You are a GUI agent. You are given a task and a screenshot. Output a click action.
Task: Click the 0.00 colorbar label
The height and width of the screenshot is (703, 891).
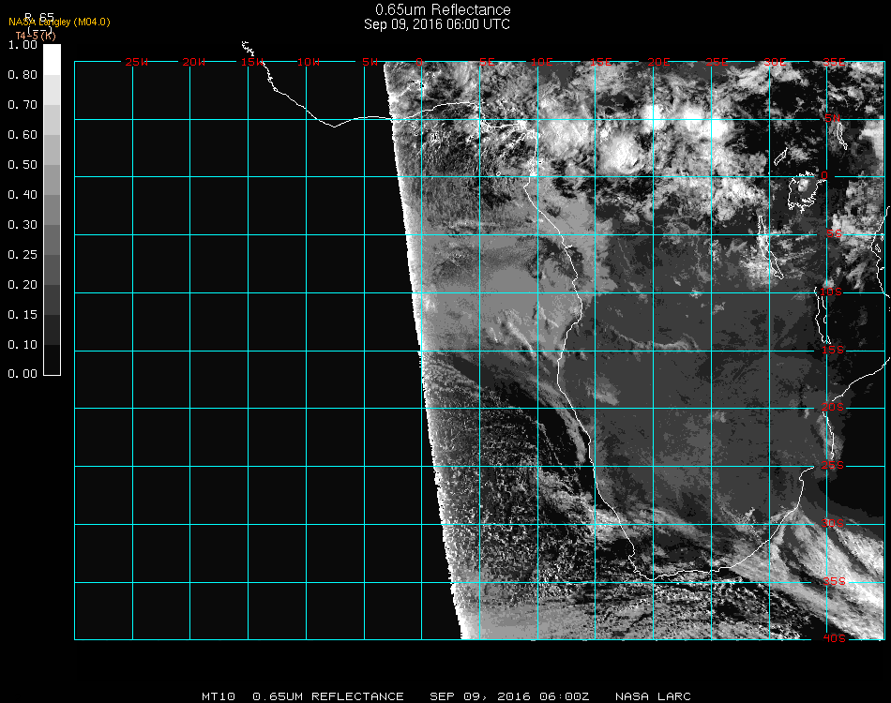pyautogui.click(x=23, y=374)
